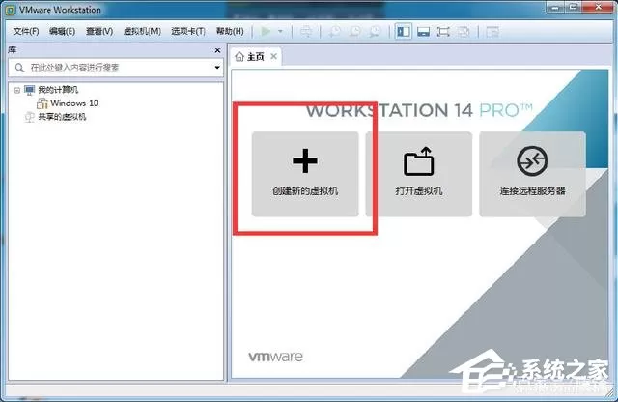Close the VMware Workstation window
The image size is (618, 402).
(598, 7)
